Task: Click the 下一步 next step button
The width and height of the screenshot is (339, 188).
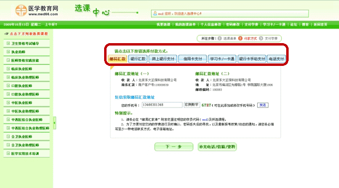Action: tap(173, 147)
